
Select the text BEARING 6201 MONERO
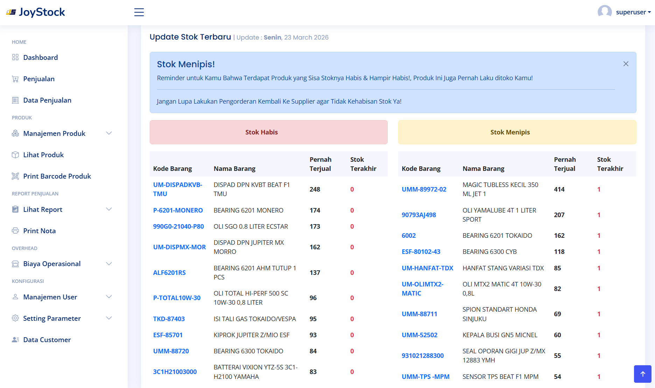[x=248, y=210]
